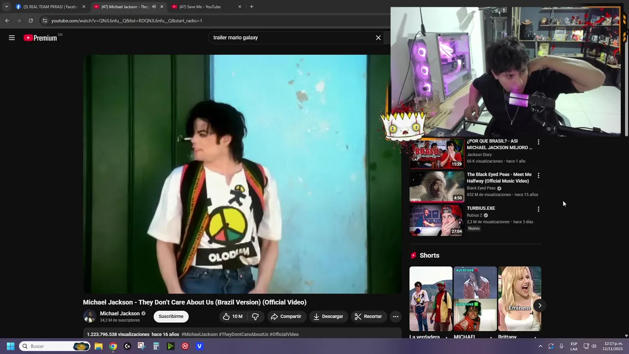The height and width of the screenshot is (354, 629).
Task: Open the tab search dropdown arrow
Action: pos(6,7)
